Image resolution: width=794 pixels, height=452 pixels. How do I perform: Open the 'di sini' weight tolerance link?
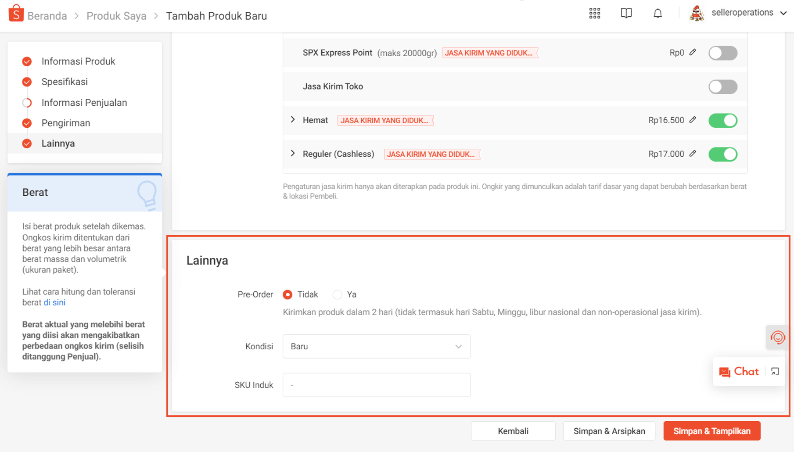click(x=54, y=302)
